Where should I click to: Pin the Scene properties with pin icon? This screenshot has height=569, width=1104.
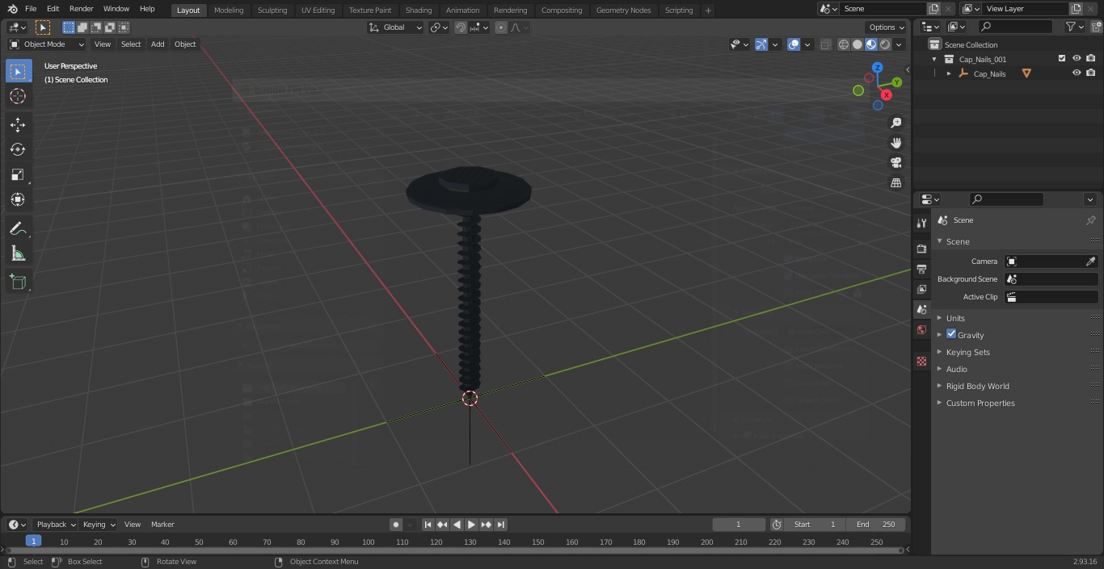point(1090,220)
